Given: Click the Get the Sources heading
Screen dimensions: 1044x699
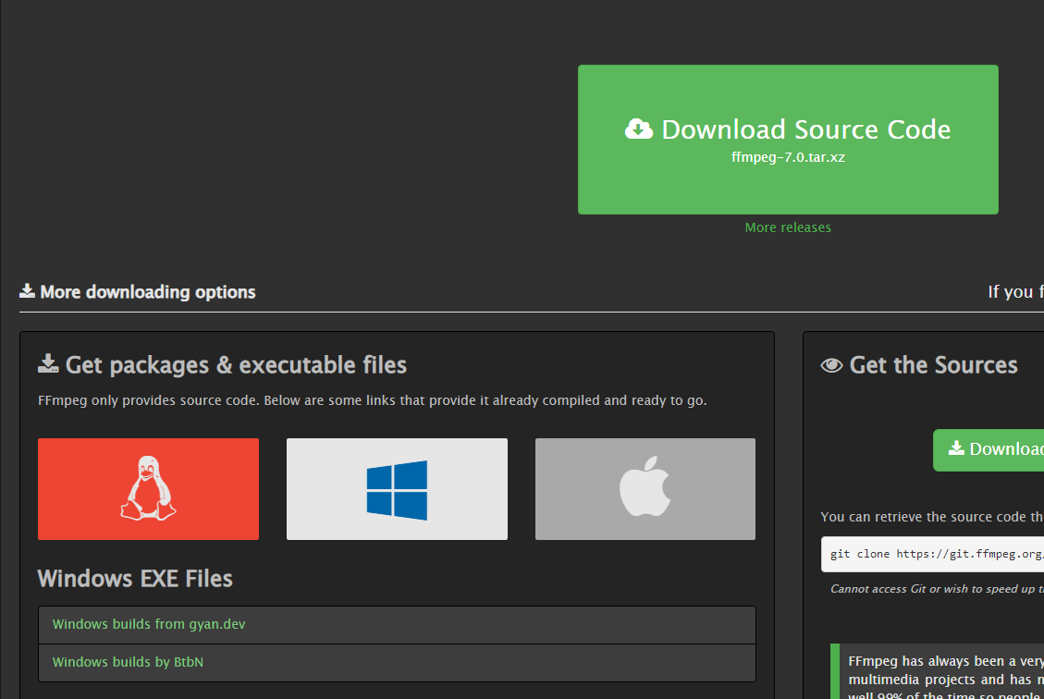Looking at the screenshot, I should 933,365.
